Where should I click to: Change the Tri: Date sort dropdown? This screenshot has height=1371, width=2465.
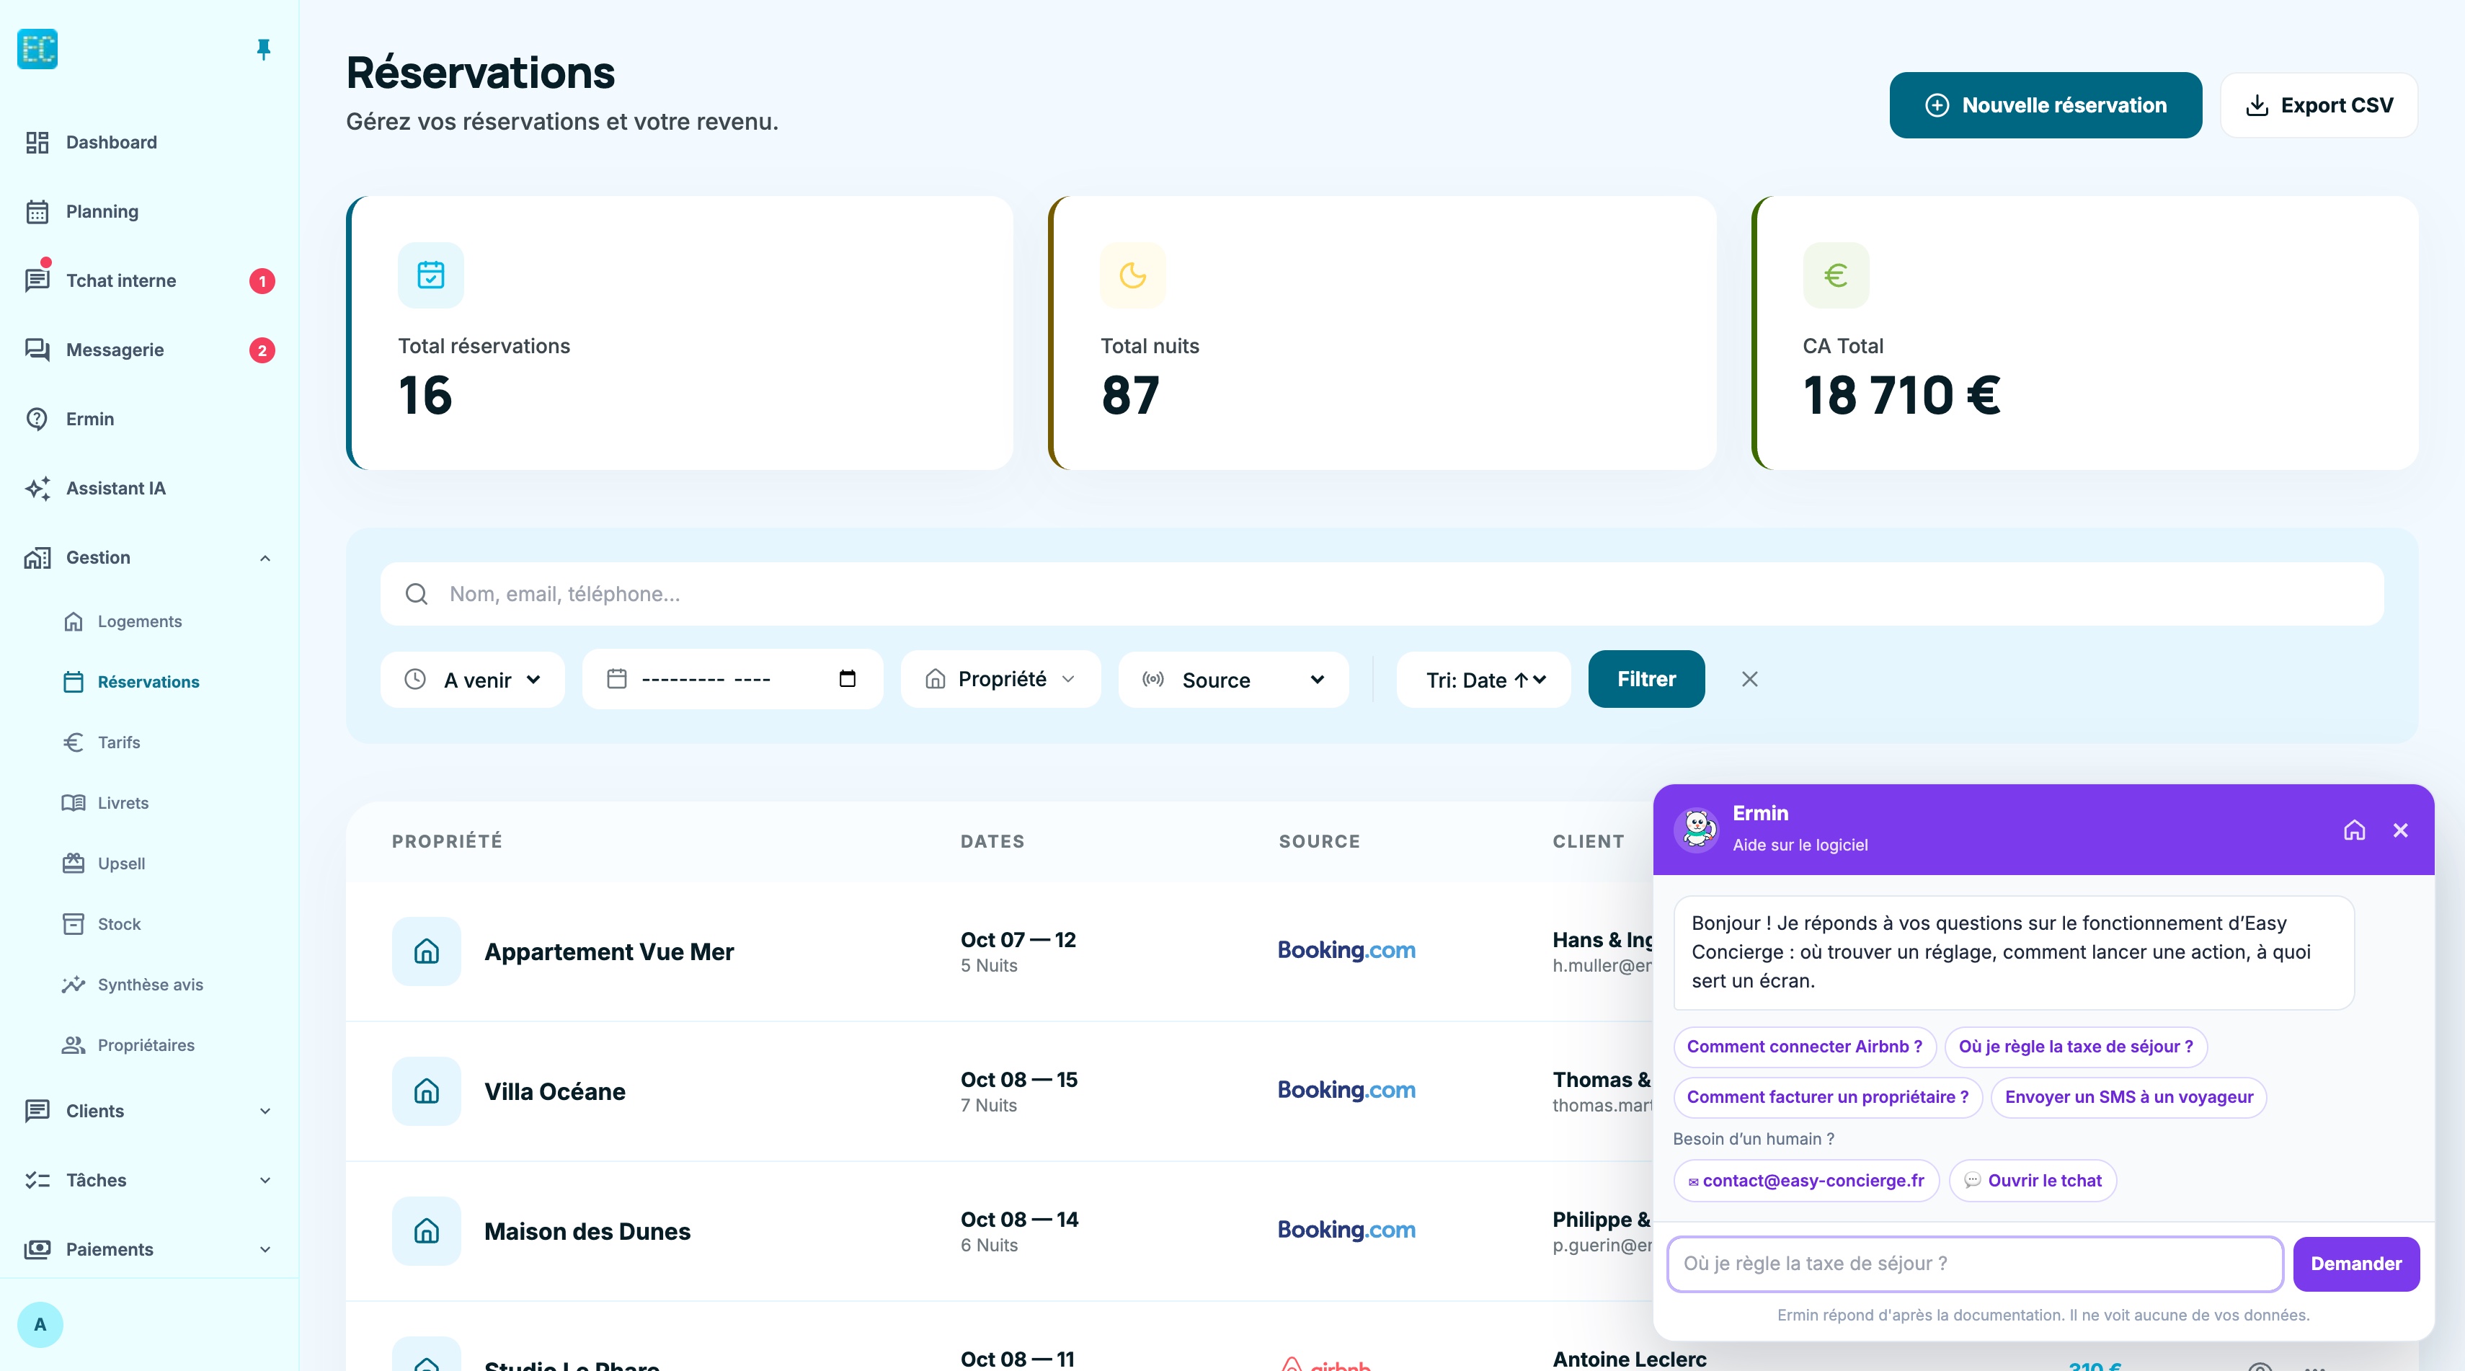point(1484,680)
